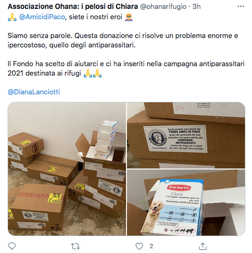Open photo of stacked cardboard boxes

(67, 169)
